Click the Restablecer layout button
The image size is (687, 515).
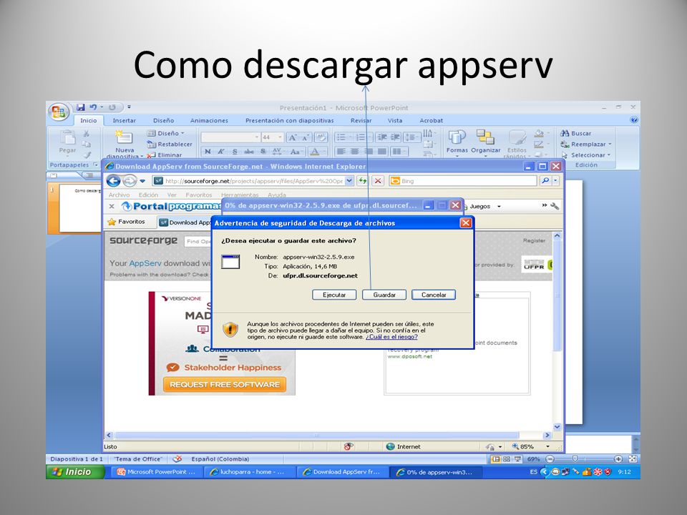(x=170, y=144)
